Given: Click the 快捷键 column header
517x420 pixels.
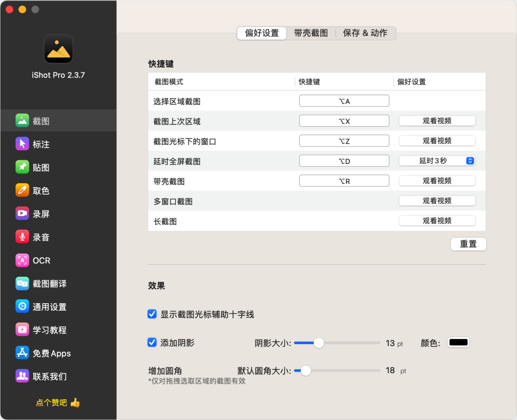Looking at the screenshot, I should click(x=309, y=82).
